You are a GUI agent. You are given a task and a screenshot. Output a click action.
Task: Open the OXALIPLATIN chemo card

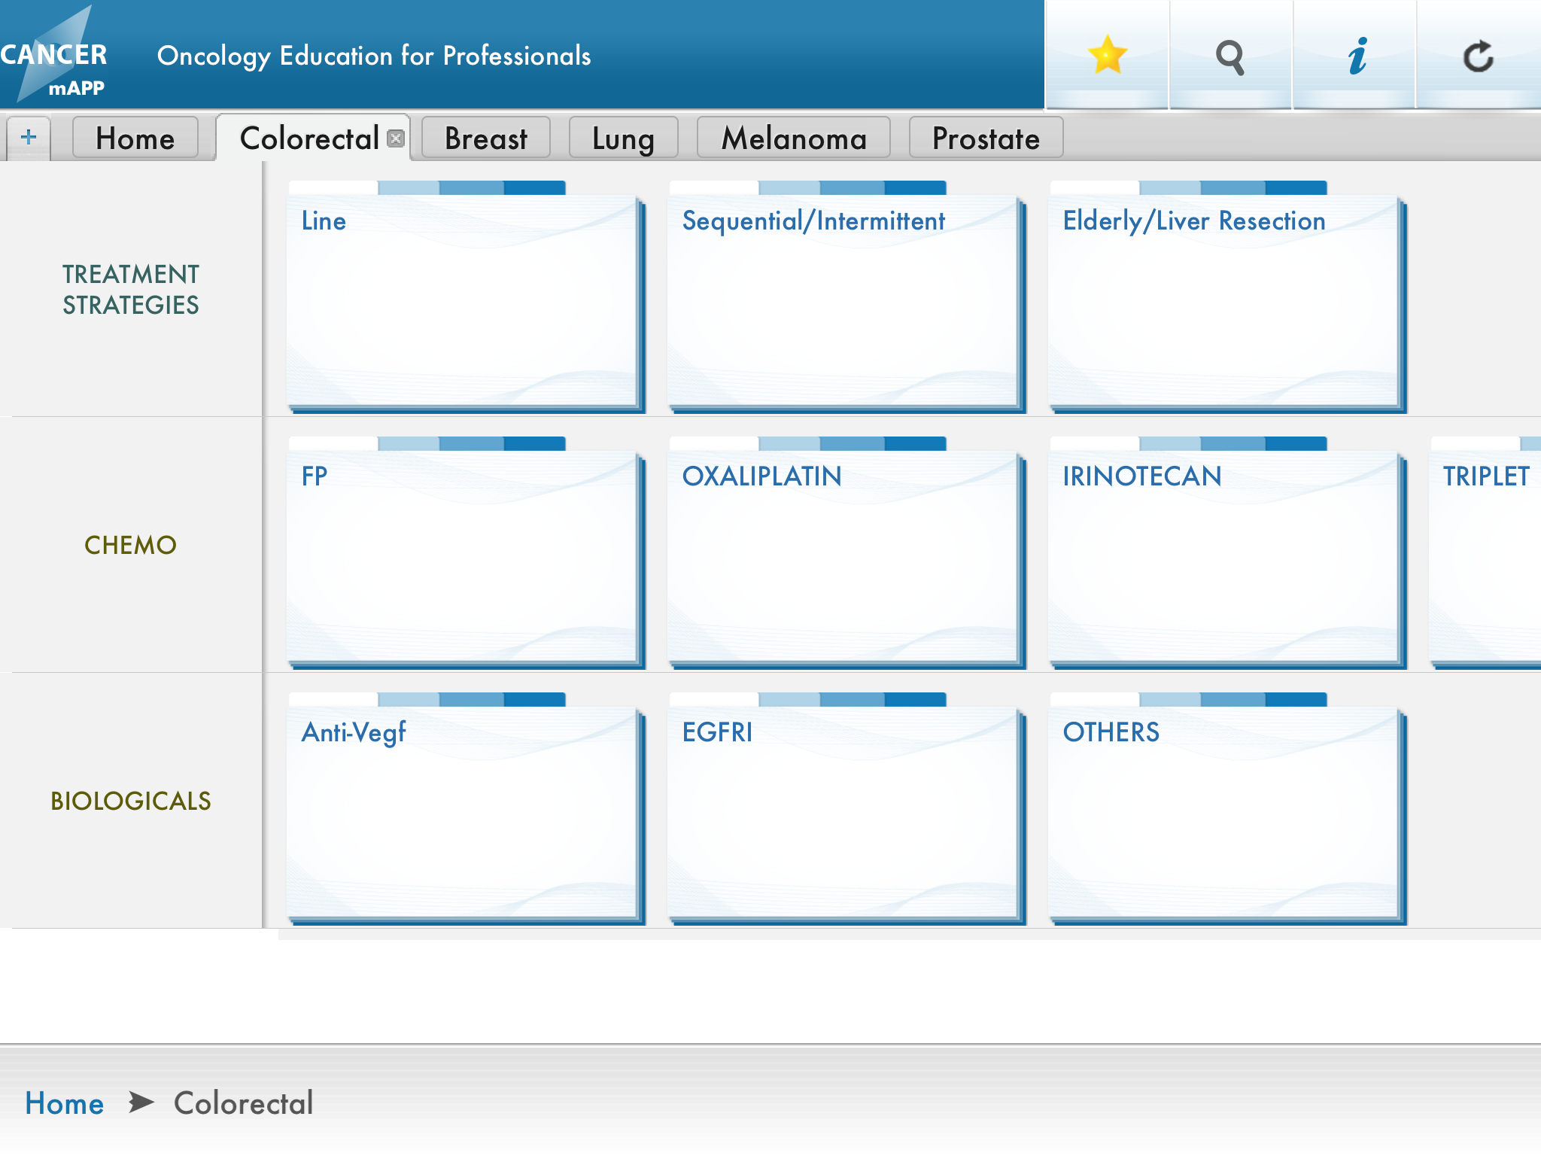pyautogui.click(x=844, y=557)
